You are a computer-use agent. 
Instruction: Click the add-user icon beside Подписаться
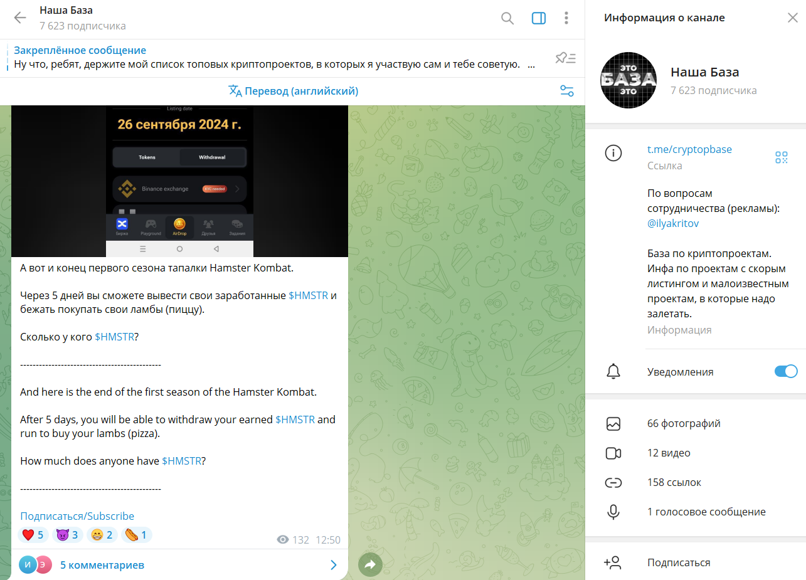tap(613, 562)
